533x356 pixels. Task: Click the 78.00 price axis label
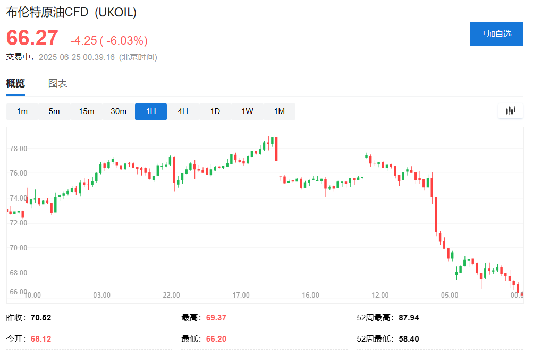19,149
